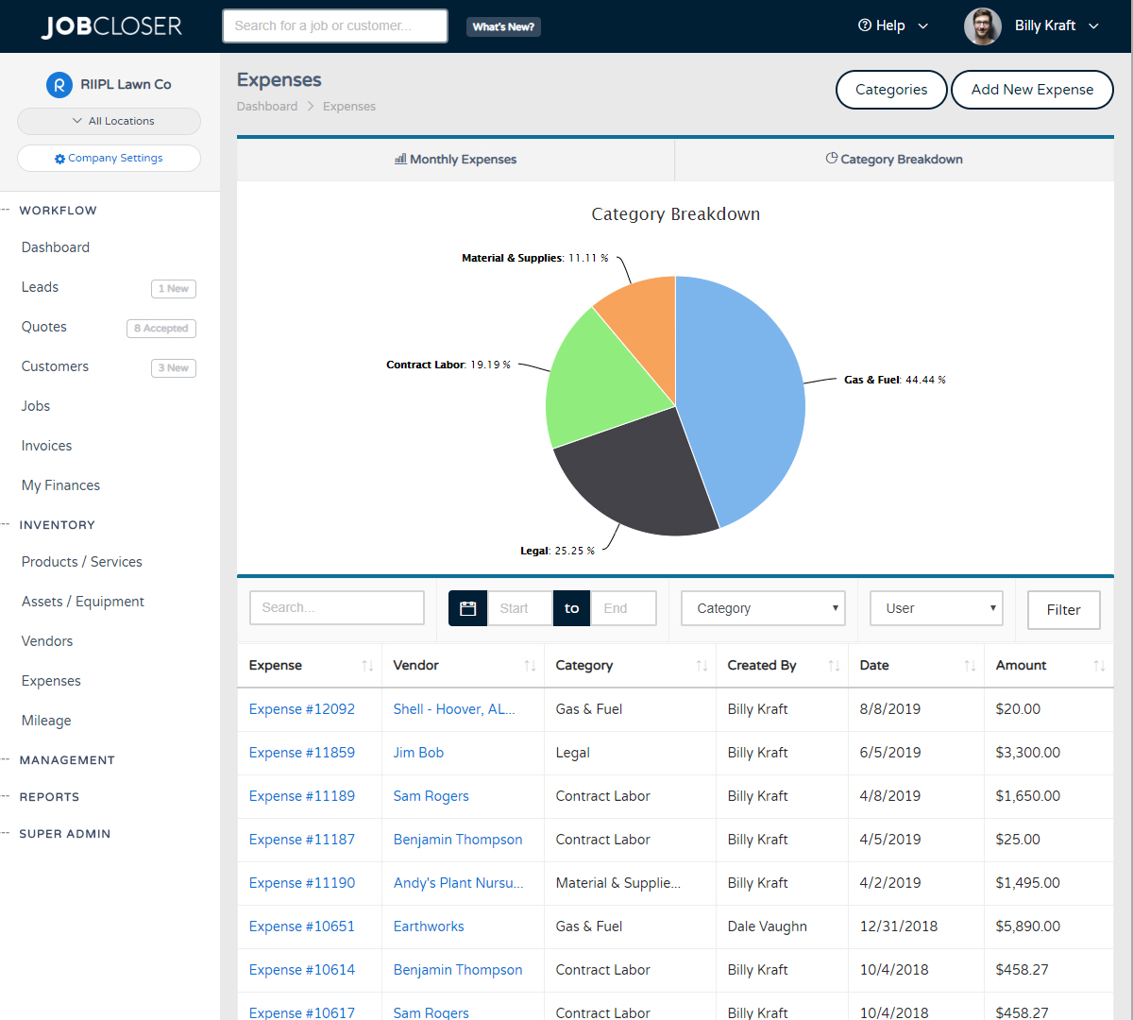Toggle sorting on the Amount column

[1100, 665]
